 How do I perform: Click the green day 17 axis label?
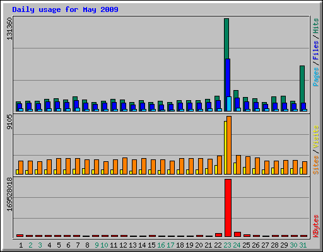point(170,245)
